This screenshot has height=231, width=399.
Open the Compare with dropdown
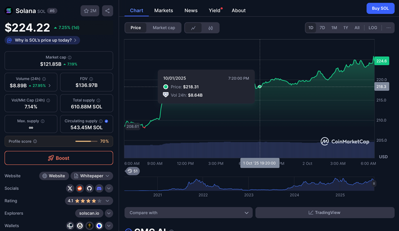pyautogui.click(x=188, y=213)
